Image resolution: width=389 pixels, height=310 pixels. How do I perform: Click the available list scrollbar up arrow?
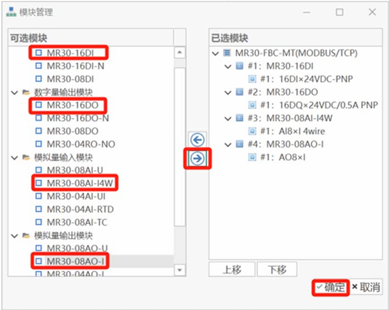180,52
